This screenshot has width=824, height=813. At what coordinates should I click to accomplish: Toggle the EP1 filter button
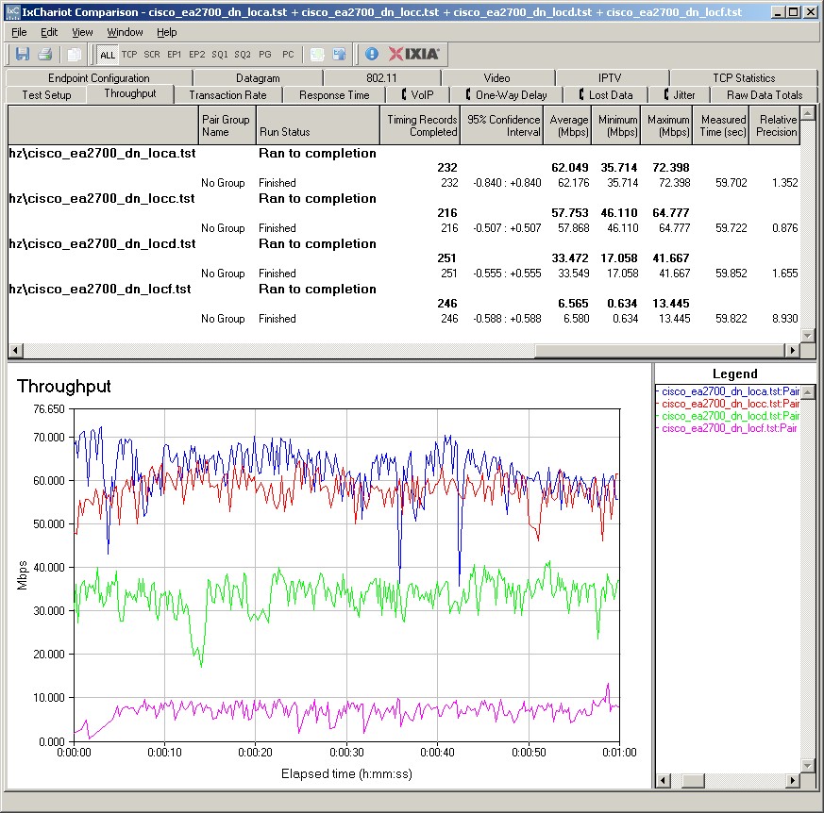(174, 54)
